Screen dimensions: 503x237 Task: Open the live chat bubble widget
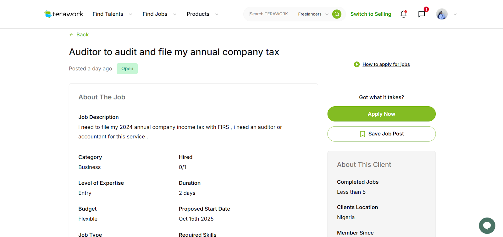click(x=487, y=225)
